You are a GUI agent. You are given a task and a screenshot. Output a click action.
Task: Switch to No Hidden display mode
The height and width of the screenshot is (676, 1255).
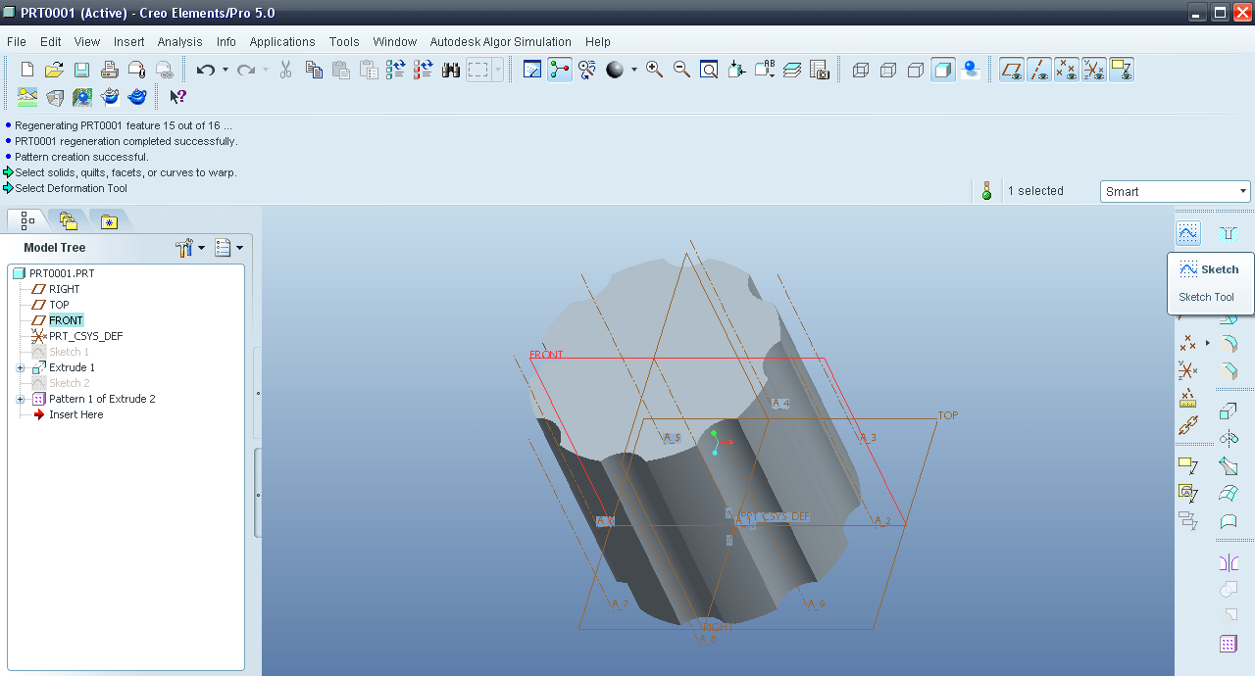click(x=916, y=70)
